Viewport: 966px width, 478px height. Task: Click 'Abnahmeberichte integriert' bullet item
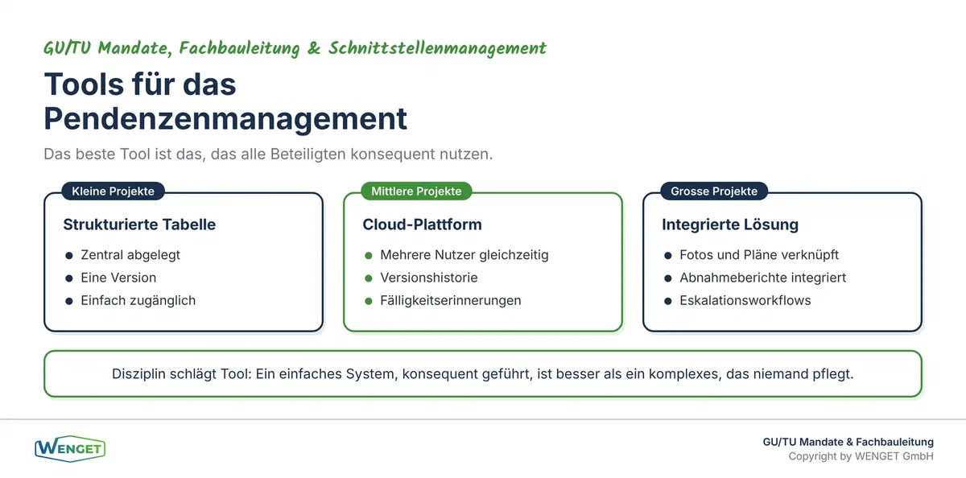(755, 278)
